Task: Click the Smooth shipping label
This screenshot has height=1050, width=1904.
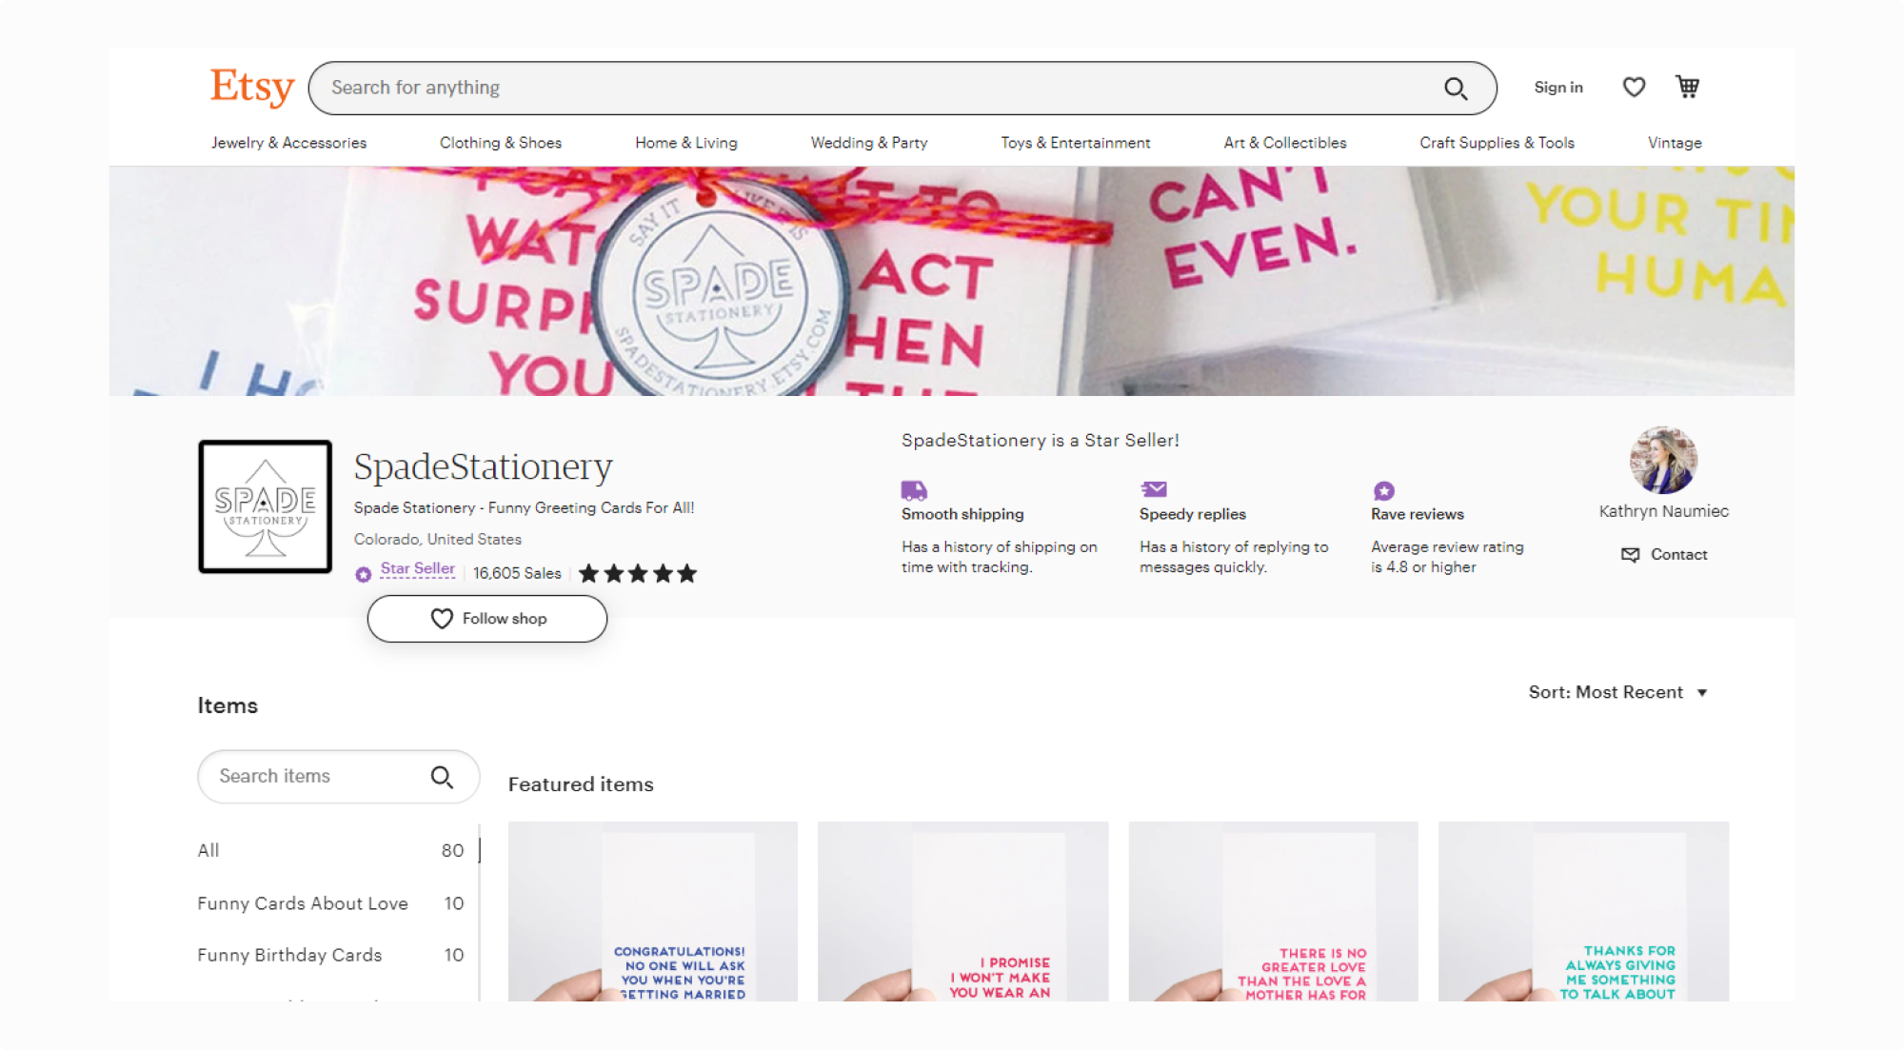Action: point(962,514)
